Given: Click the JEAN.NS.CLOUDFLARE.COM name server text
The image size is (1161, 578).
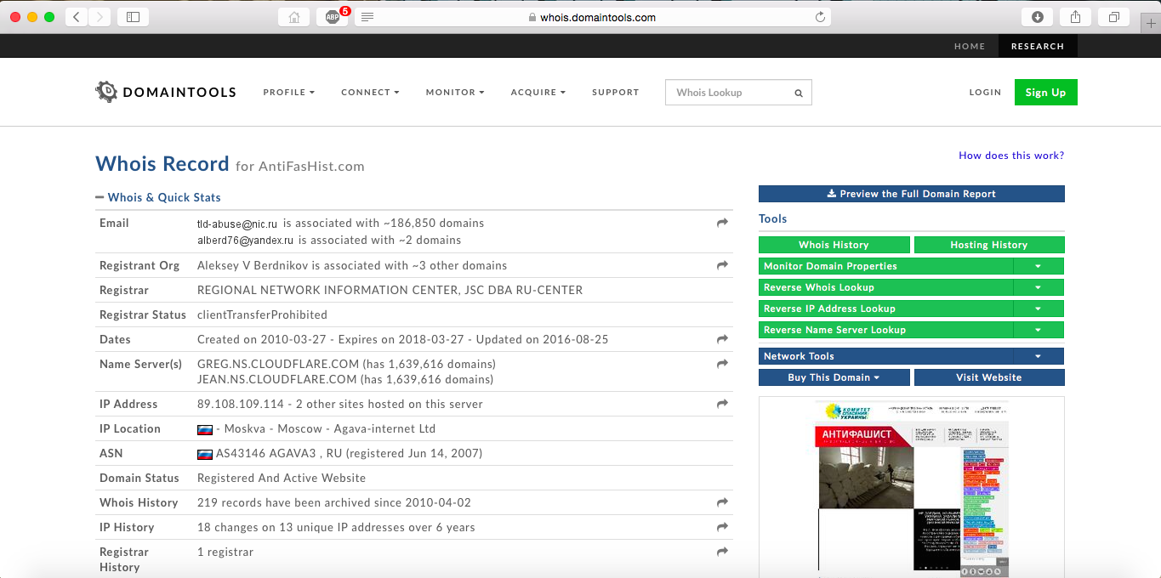Looking at the screenshot, I should pyautogui.click(x=277, y=379).
